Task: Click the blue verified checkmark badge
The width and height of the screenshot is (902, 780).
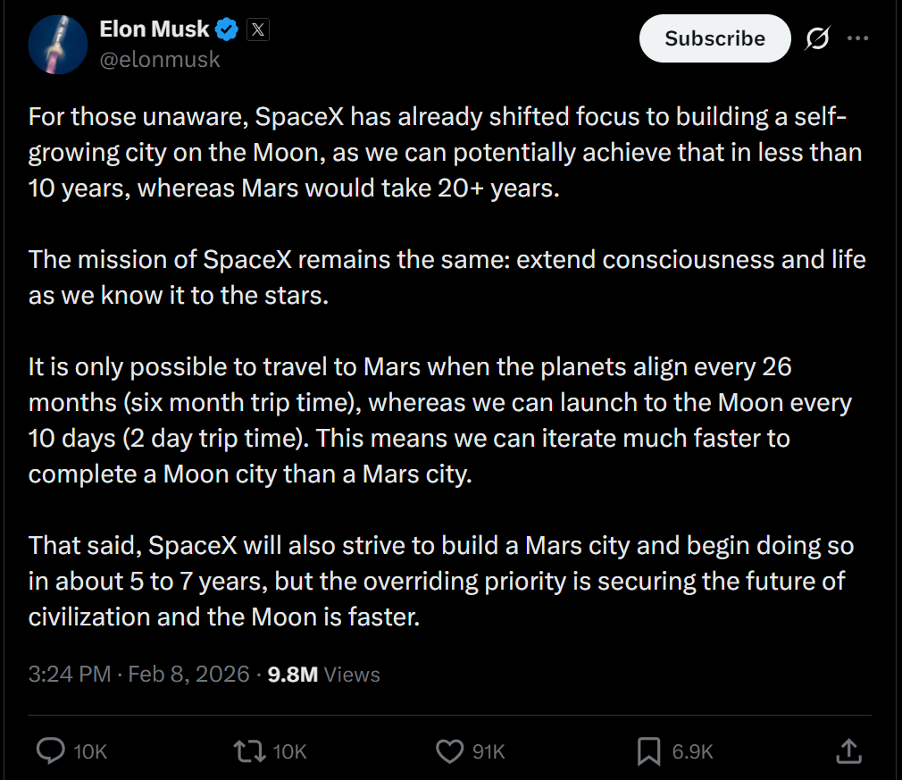Action: tap(228, 29)
